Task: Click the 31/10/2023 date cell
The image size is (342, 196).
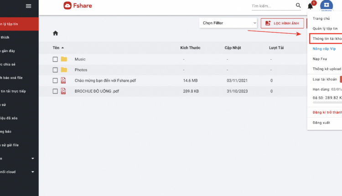Action: point(237,91)
